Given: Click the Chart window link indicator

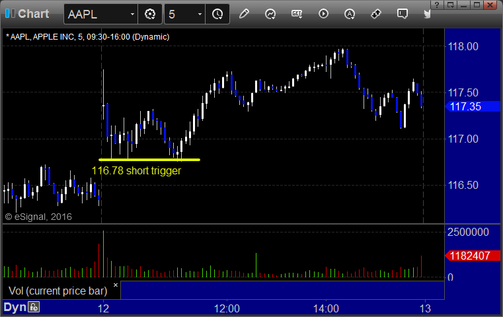Looking at the screenshot, I should [x=10, y=13].
